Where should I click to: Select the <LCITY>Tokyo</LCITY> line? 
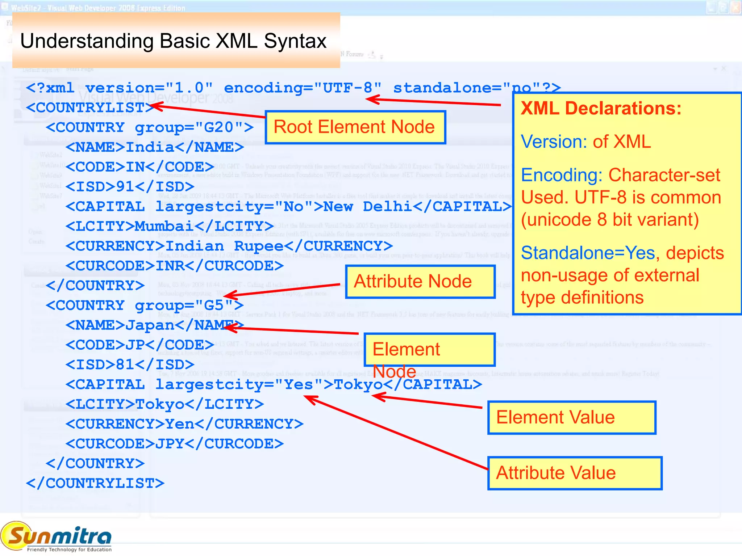164,404
